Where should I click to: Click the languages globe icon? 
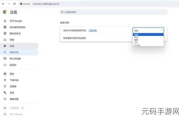pyautogui.click(x=5, y=74)
